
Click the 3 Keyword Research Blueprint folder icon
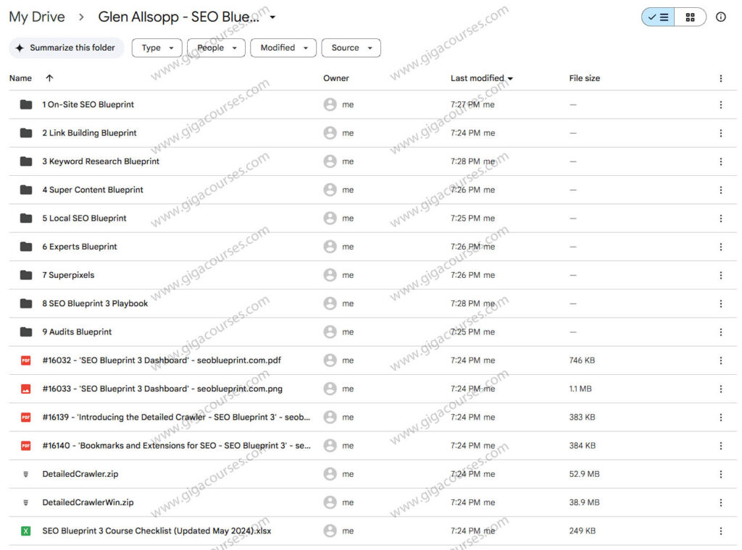26,161
